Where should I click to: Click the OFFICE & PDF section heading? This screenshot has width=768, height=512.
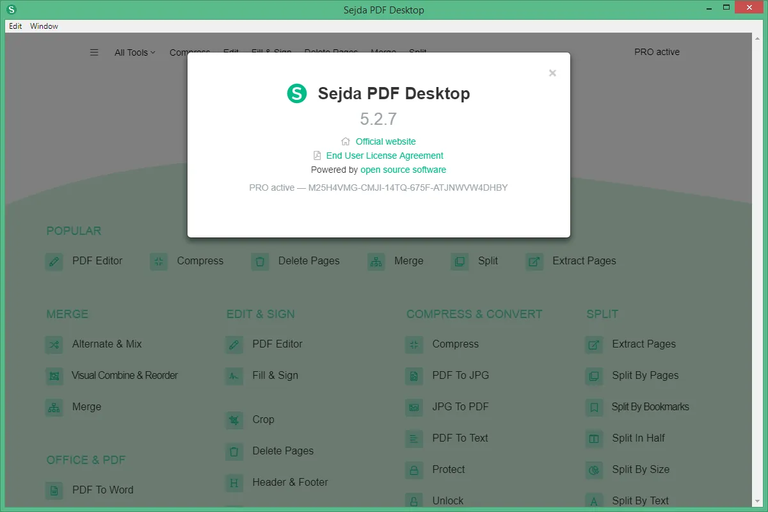tap(86, 460)
